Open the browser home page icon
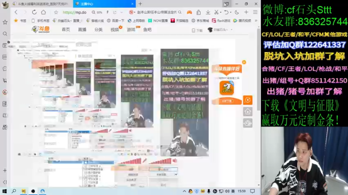The width and height of the screenshot is (348, 195). pos(43,12)
